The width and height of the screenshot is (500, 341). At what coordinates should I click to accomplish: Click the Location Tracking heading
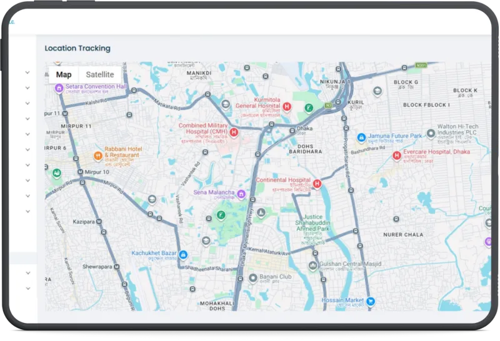[x=77, y=49]
